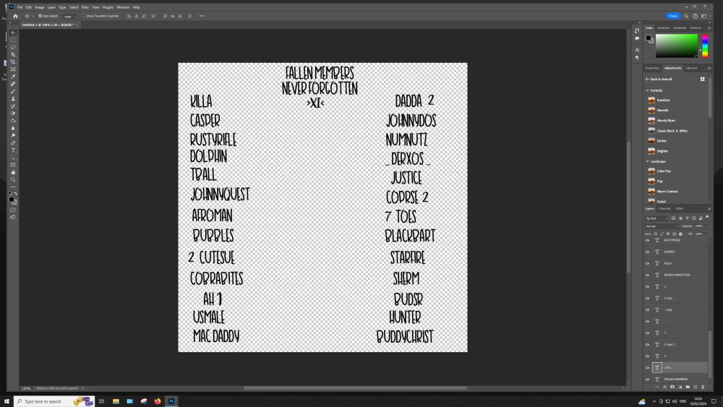Select the Eraser tool
Viewport: 723px width, 407px height.
13,113
